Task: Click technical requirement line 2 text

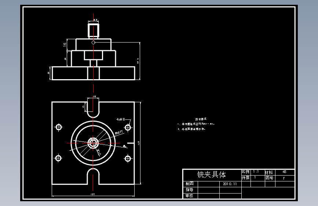Action: point(191,129)
